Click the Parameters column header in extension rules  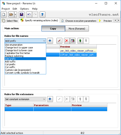[x=52, y=105]
